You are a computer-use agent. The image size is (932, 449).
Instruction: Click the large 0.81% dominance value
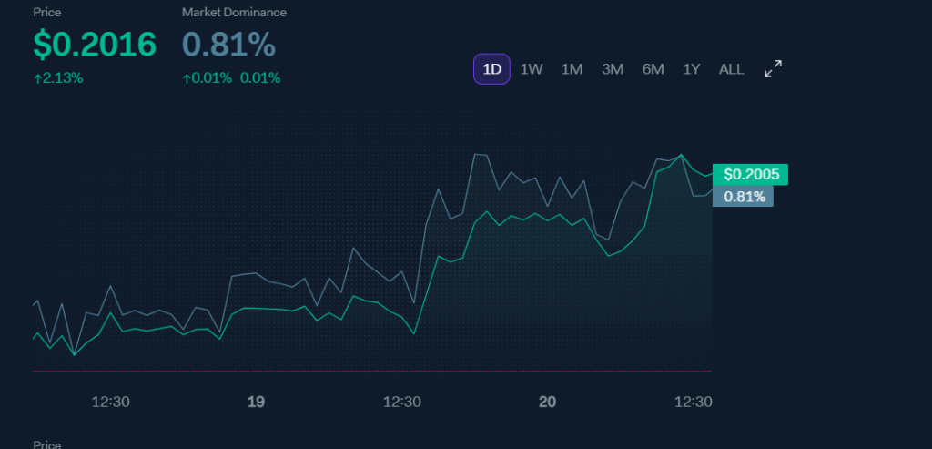[x=228, y=45]
